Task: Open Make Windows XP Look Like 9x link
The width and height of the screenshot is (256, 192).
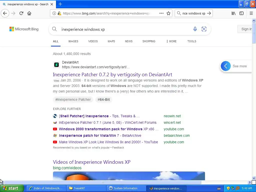Action: point(108,142)
